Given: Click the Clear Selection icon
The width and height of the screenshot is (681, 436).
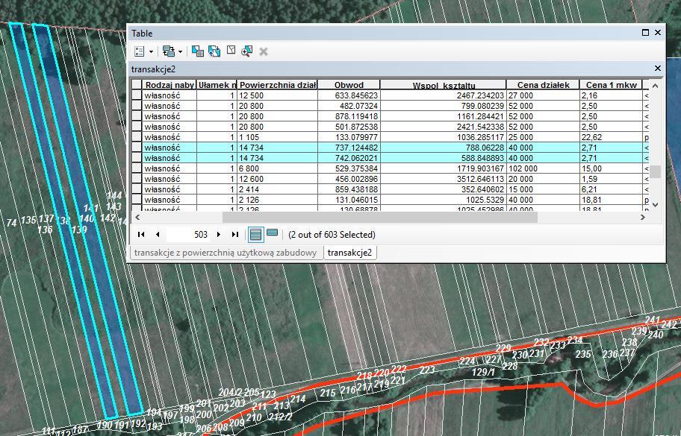Looking at the screenshot, I should (231, 51).
